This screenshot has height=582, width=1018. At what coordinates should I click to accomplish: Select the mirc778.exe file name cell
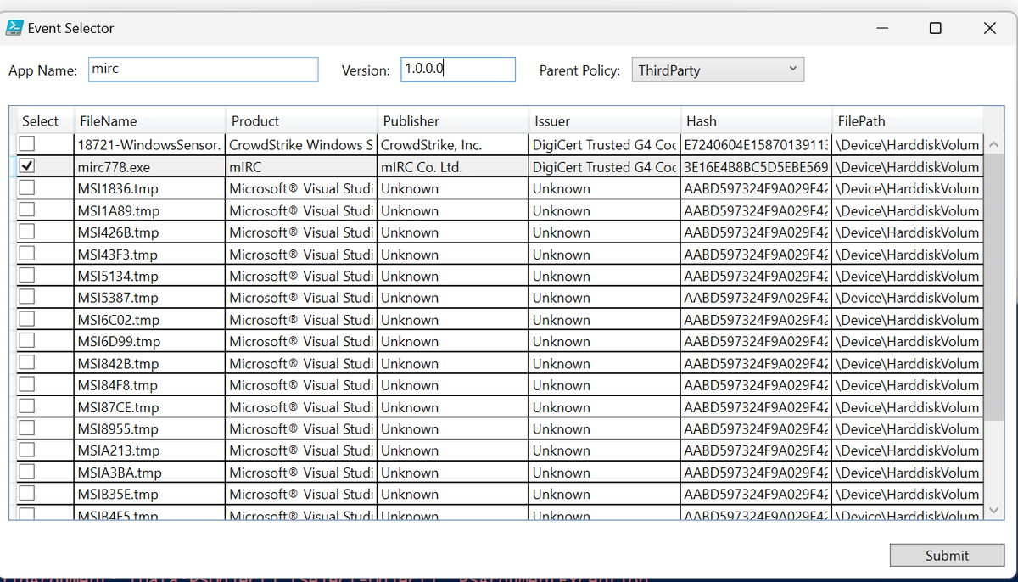149,167
